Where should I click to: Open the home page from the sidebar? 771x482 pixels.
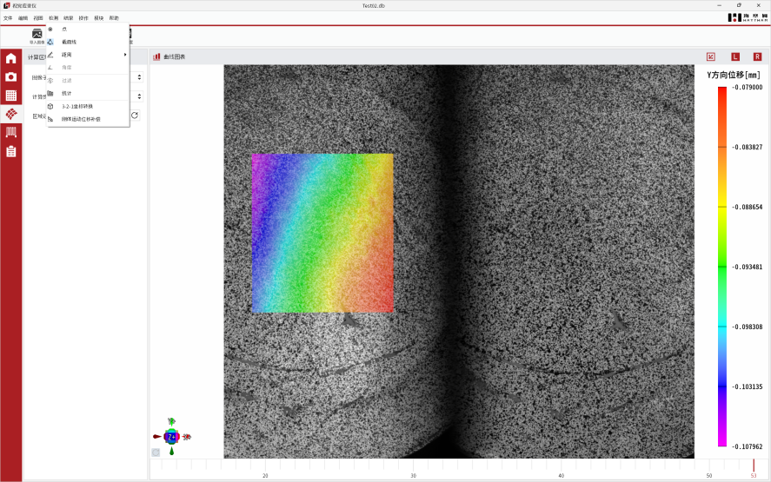coord(11,58)
